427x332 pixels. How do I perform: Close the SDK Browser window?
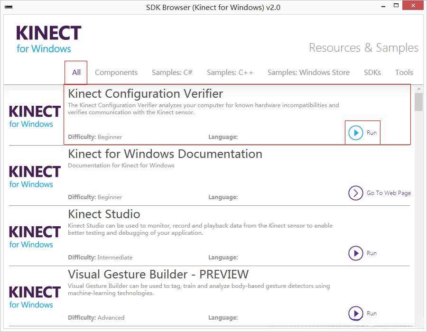tap(411, 6)
